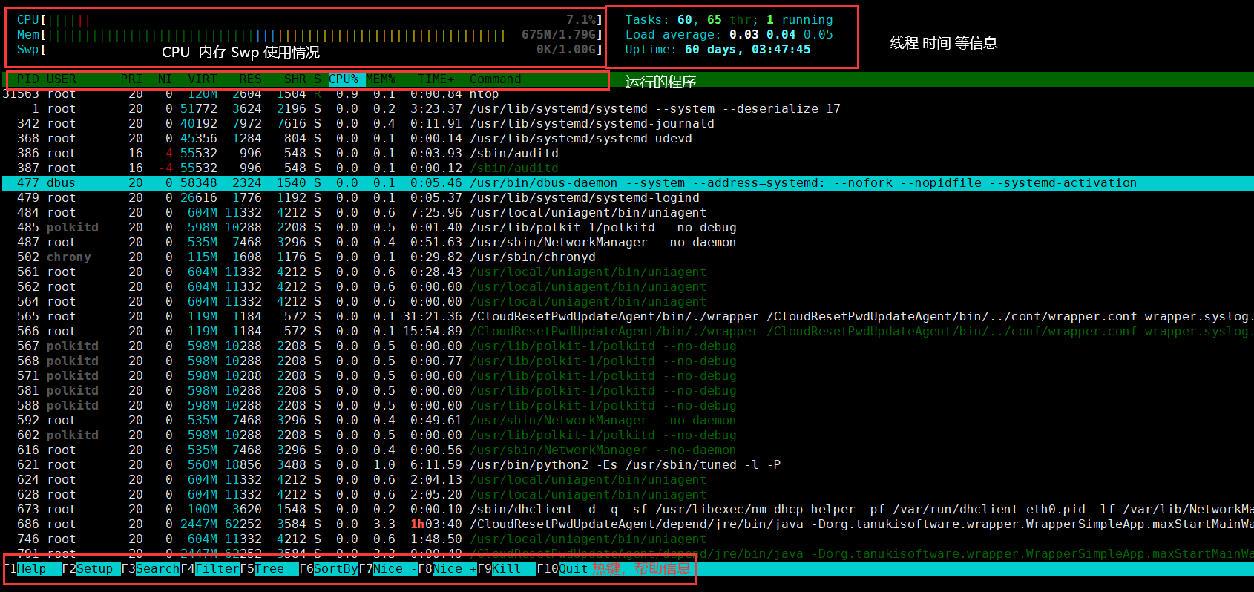Click the Mem usage meter bar
The height and width of the screenshot is (592, 1254).
pyautogui.click(x=309, y=35)
